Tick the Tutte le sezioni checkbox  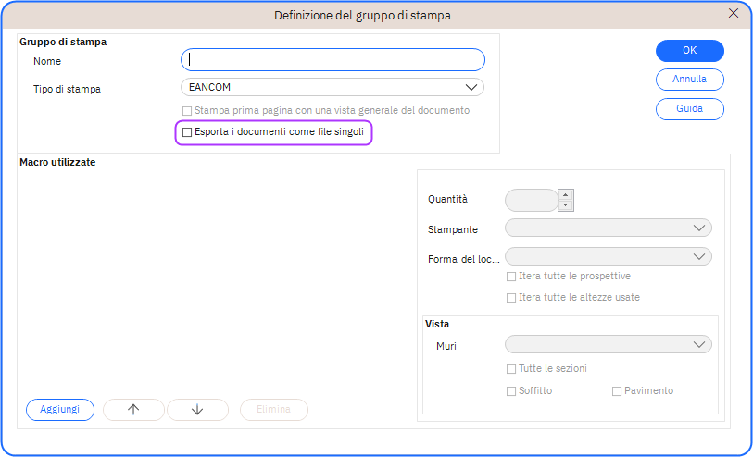(x=511, y=368)
